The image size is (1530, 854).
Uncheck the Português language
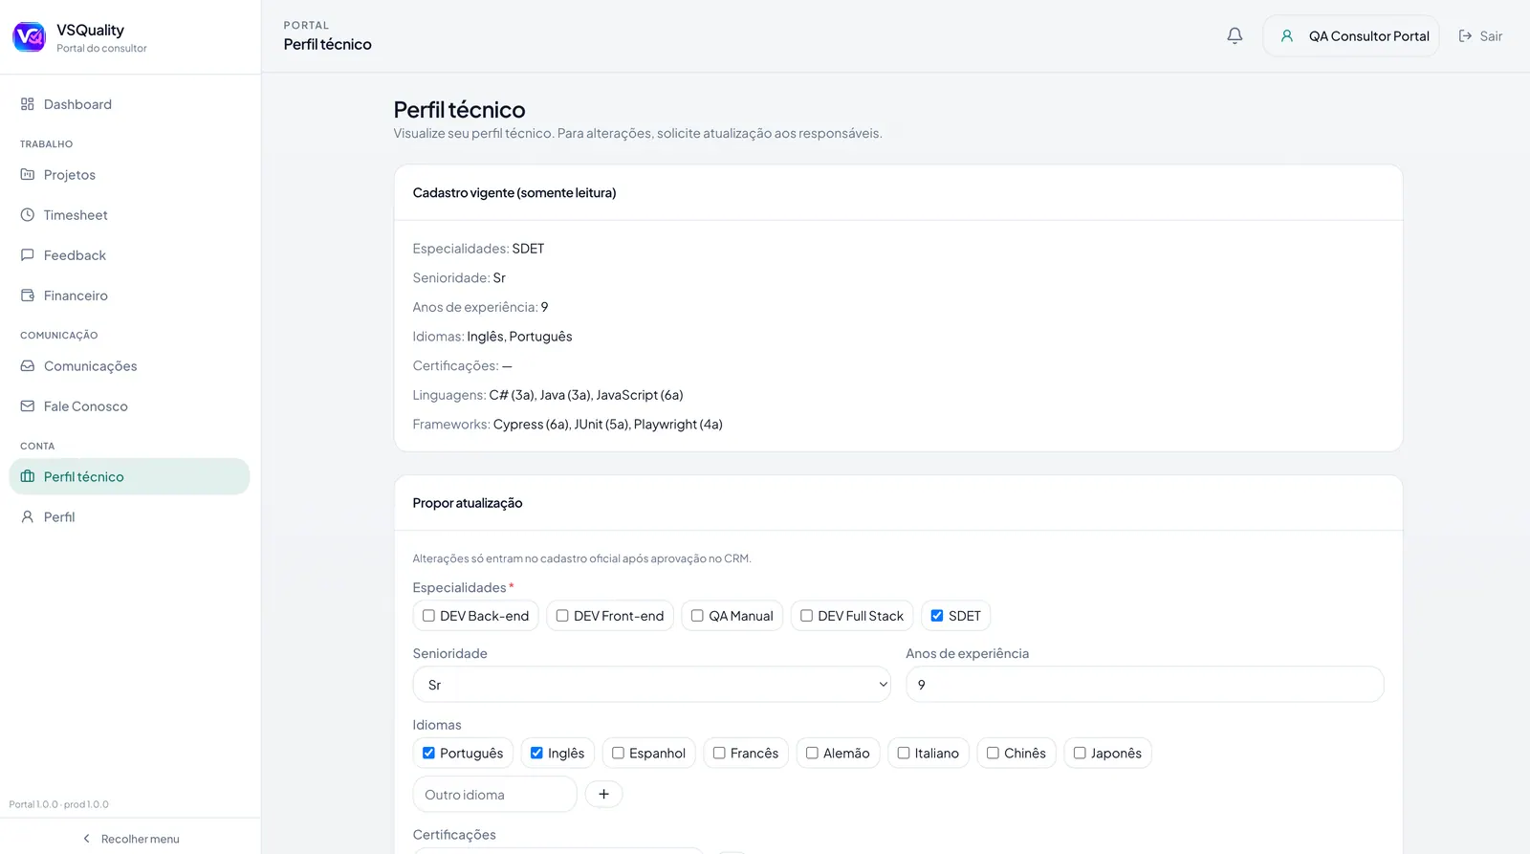pyautogui.click(x=428, y=754)
